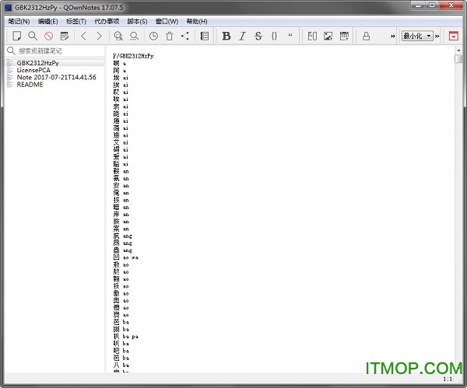Viewport: 467px width, 388px height.
Task: Open the README note in list
Action: (x=30, y=85)
